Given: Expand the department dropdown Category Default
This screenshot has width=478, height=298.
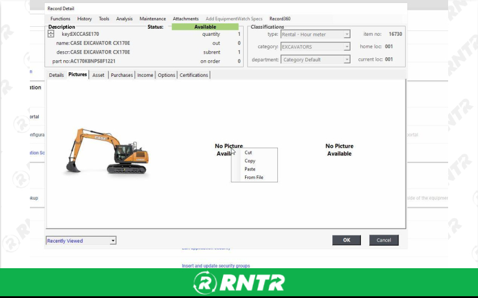Looking at the screenshot, I should (347, 59).
